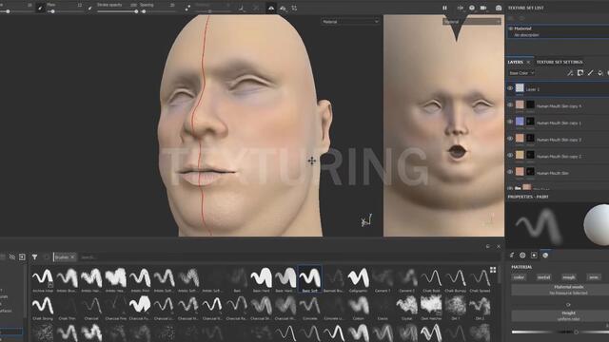Select Layer 1 in layer stack

(x=558, y=88)
